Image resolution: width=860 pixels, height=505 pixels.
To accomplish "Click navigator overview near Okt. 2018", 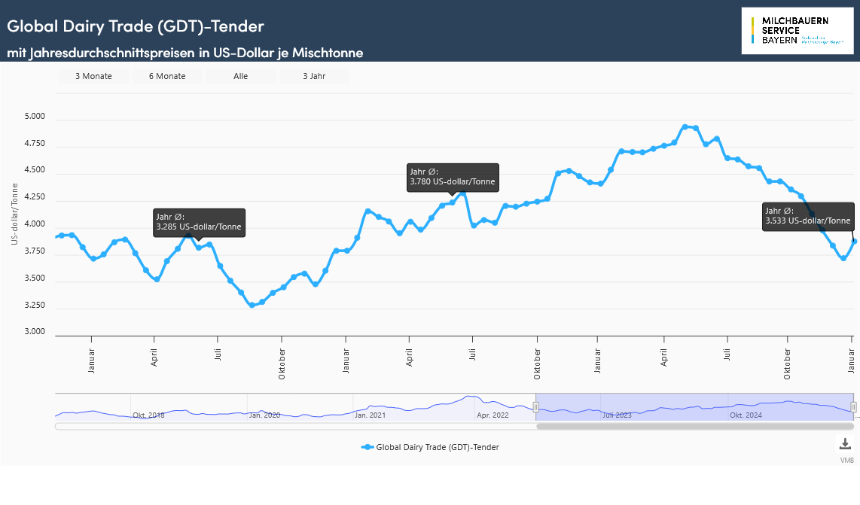I will click(148, 411).
